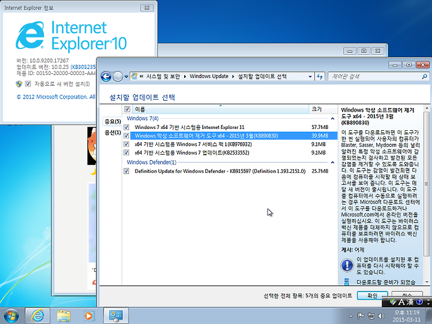
Task: Click the network tray icon
Action: 371,316
